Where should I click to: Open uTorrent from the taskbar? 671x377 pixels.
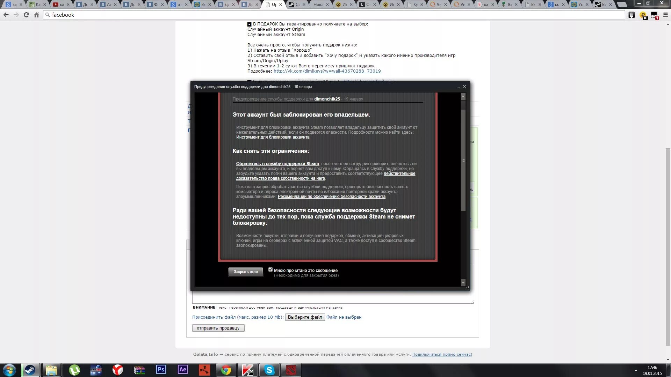coord(74,370)
